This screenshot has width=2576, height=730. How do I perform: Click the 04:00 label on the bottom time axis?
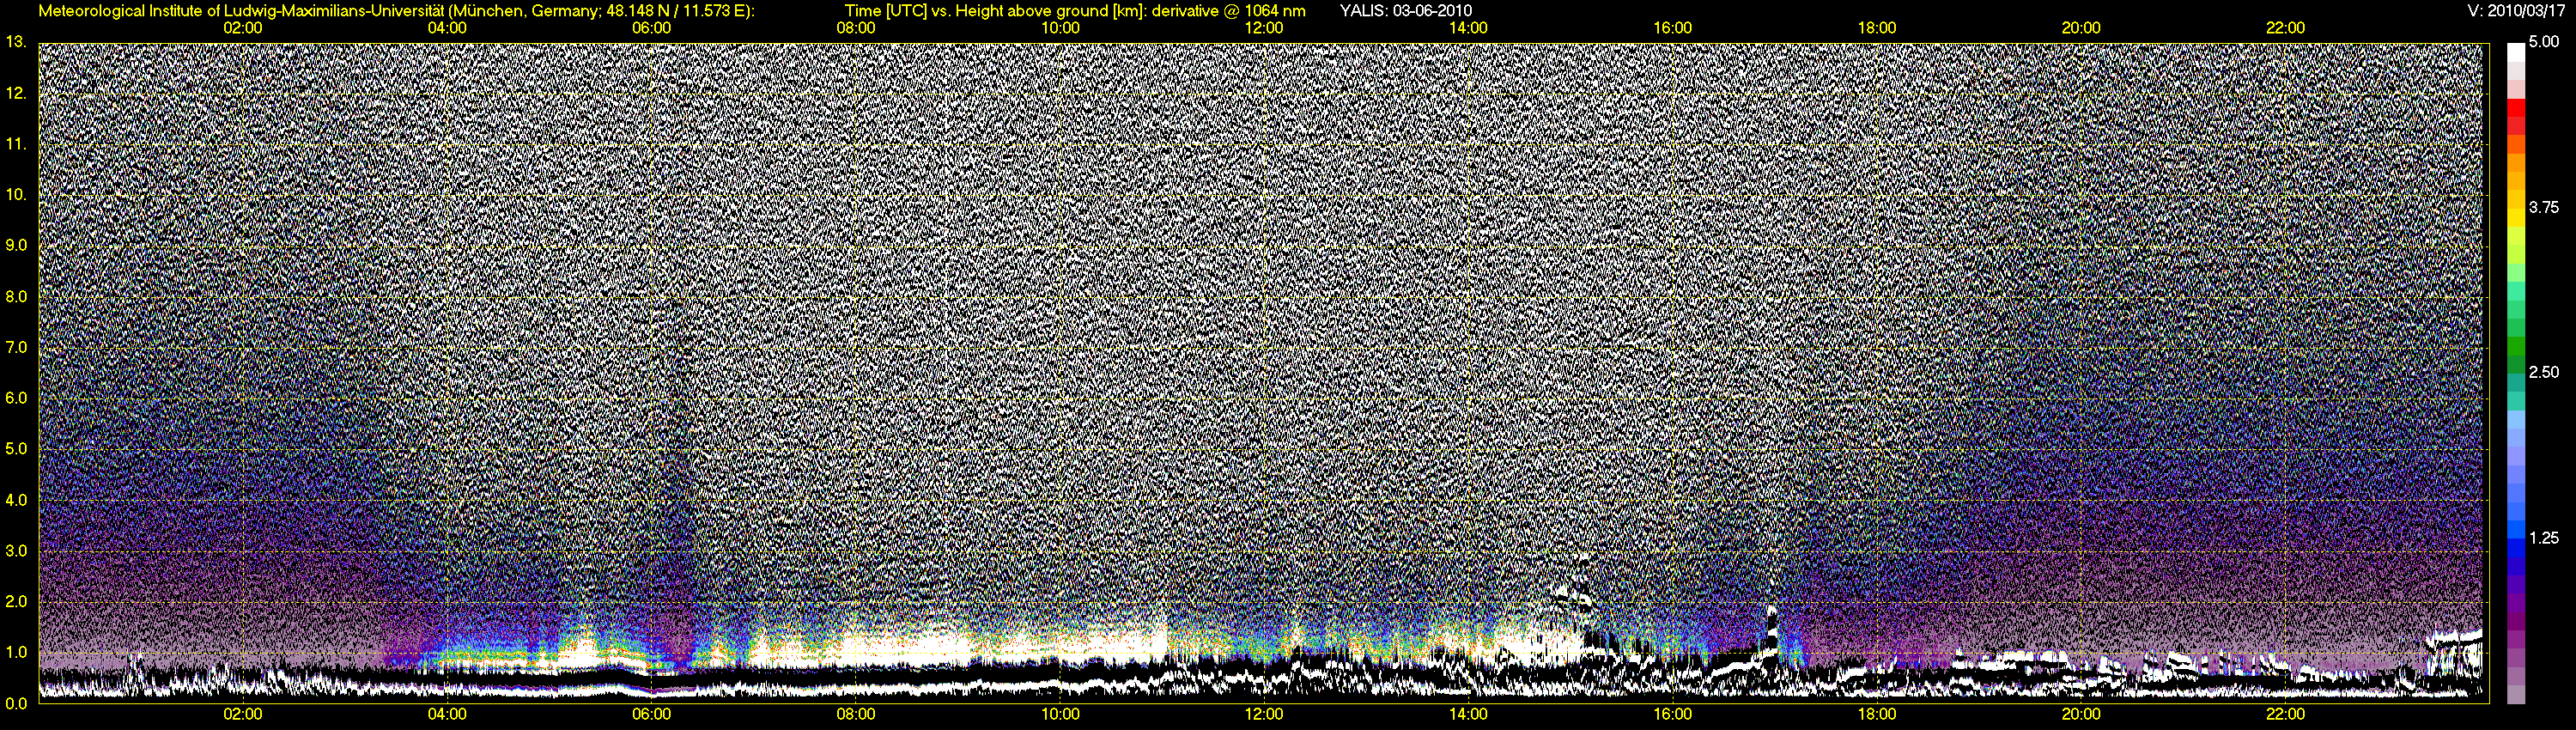pyautogui.click(x=447, y=714)
